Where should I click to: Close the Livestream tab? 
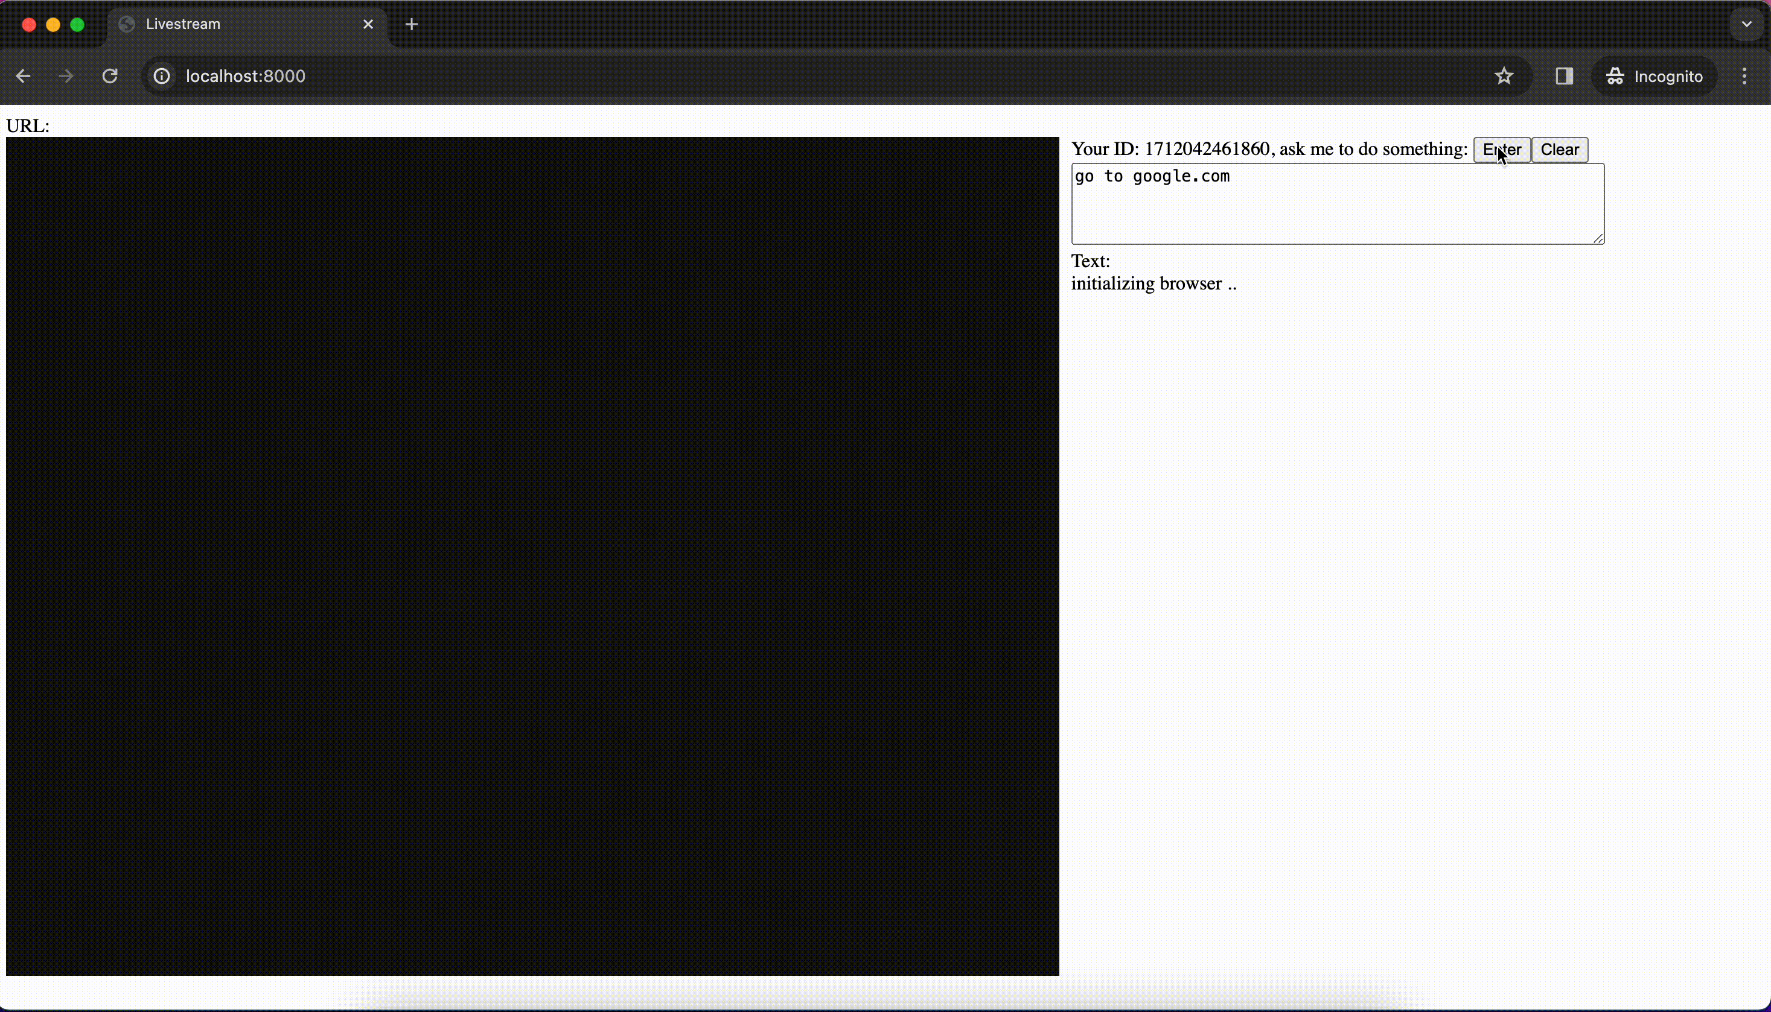[368, 24]
